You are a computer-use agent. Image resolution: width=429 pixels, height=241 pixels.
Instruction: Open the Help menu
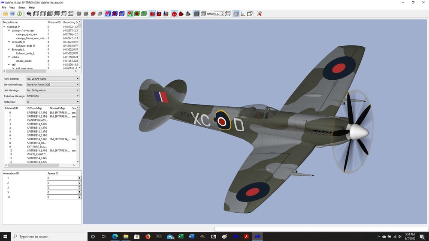[x=32, y=8]
